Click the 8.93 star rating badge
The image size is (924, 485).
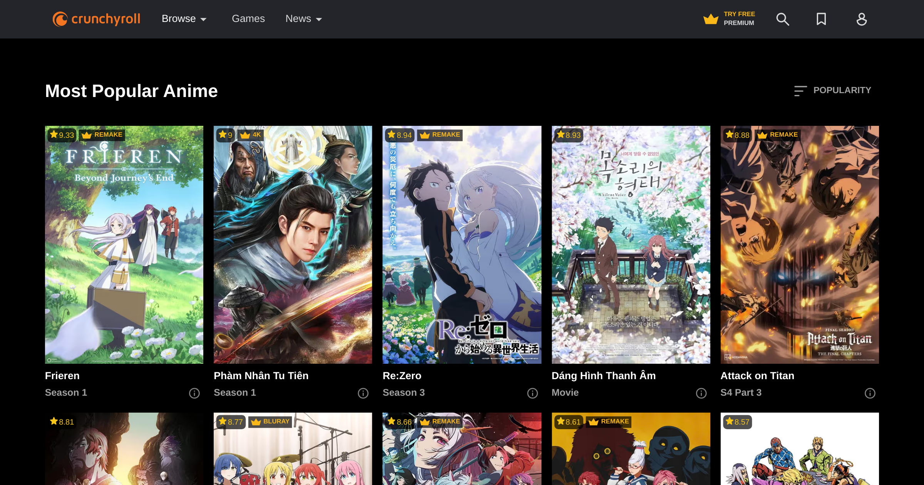coord(569,135)
